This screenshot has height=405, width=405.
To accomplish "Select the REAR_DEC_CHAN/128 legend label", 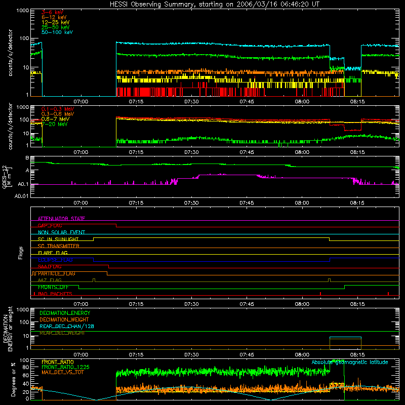I will (x=67, y=326).
